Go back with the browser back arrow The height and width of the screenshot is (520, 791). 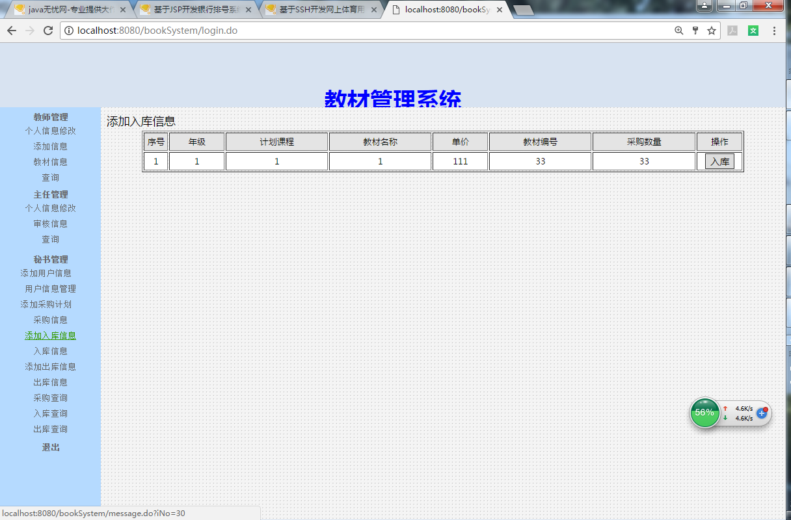(11, 31)
